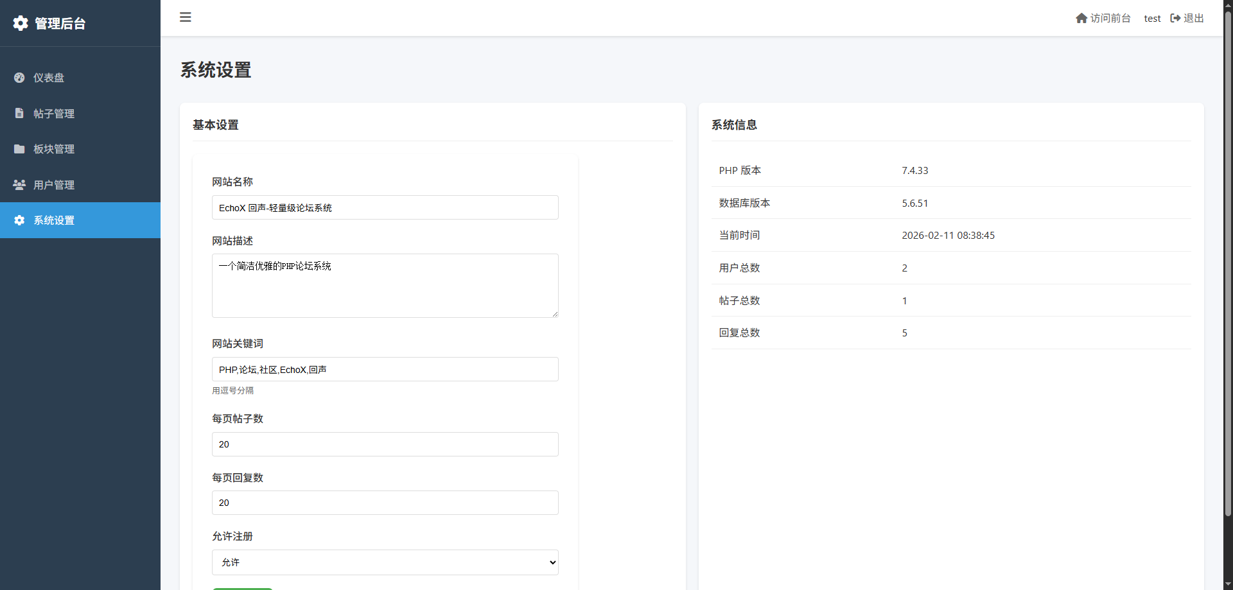This screenshot has height=590, width=1233.
Task: Click the 帖子管理 document icon
Action: (19, 113)
